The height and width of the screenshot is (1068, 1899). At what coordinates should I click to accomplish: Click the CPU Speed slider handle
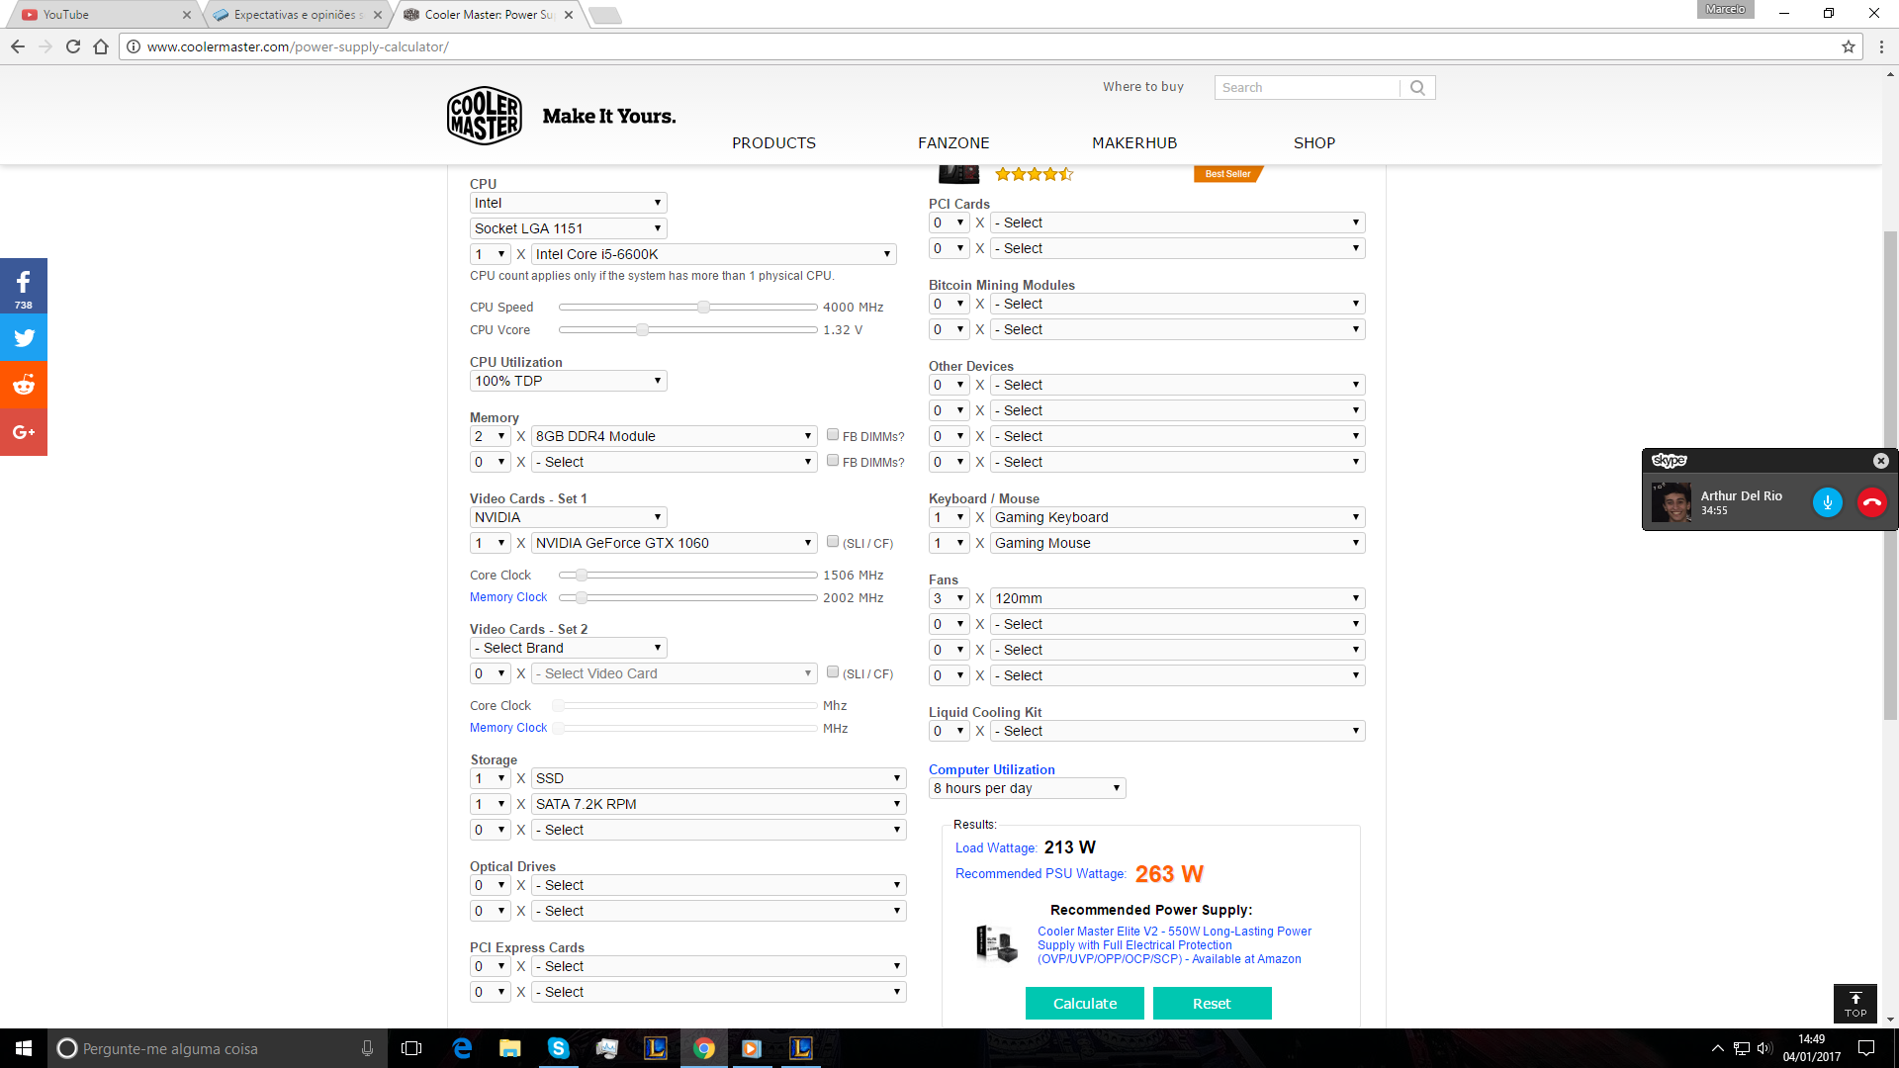click(703, 307)
